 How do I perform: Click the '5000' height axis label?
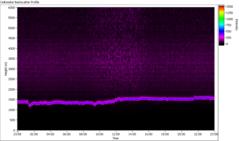(x=11, y=28)
